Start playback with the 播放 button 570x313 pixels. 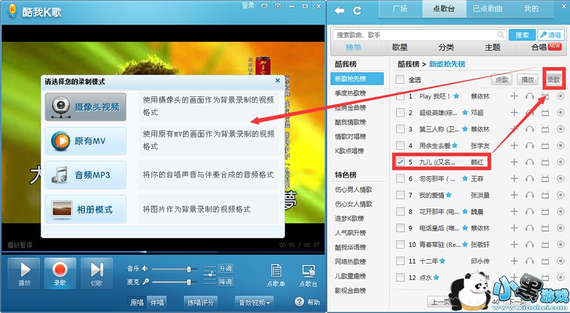pos(24,273)
